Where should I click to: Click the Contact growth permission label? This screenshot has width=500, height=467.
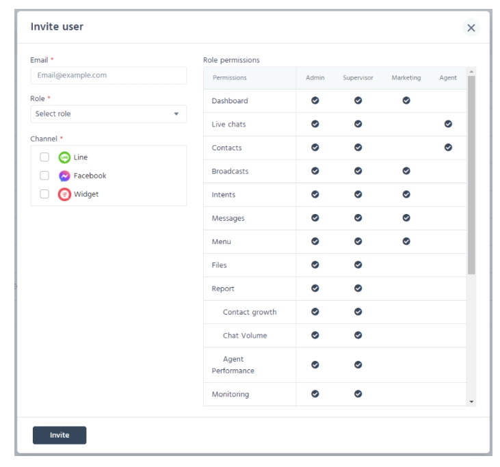click(250, 312)
